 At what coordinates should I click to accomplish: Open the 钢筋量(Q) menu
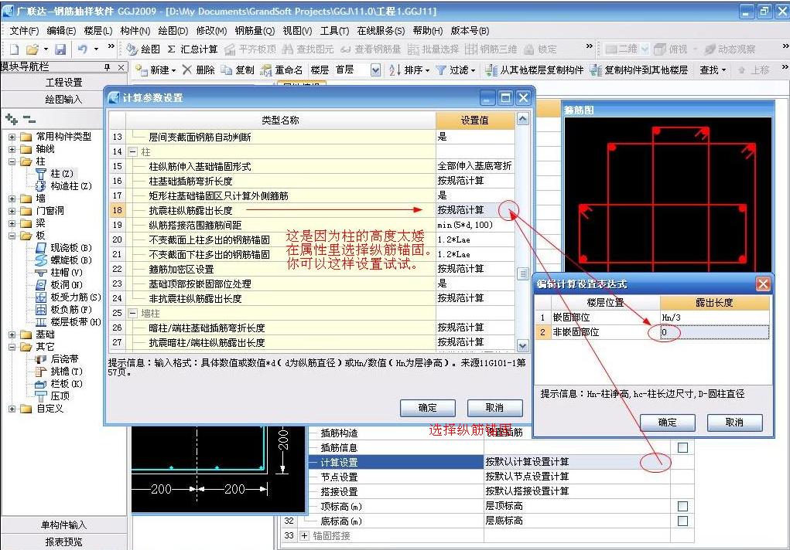pos(255,31)
